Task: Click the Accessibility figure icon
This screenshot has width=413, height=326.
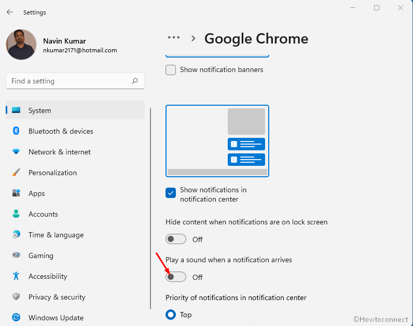Action: [16, 276]
